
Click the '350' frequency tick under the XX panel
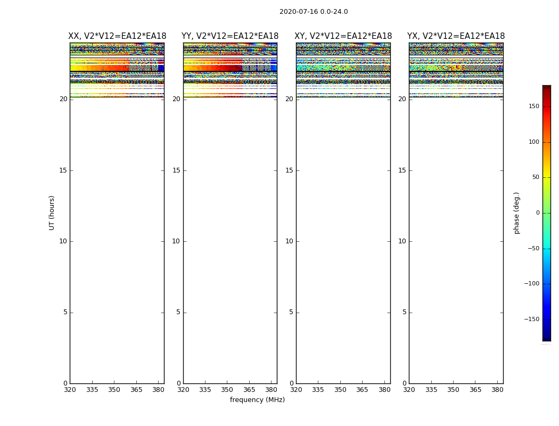tap(114, 390)
